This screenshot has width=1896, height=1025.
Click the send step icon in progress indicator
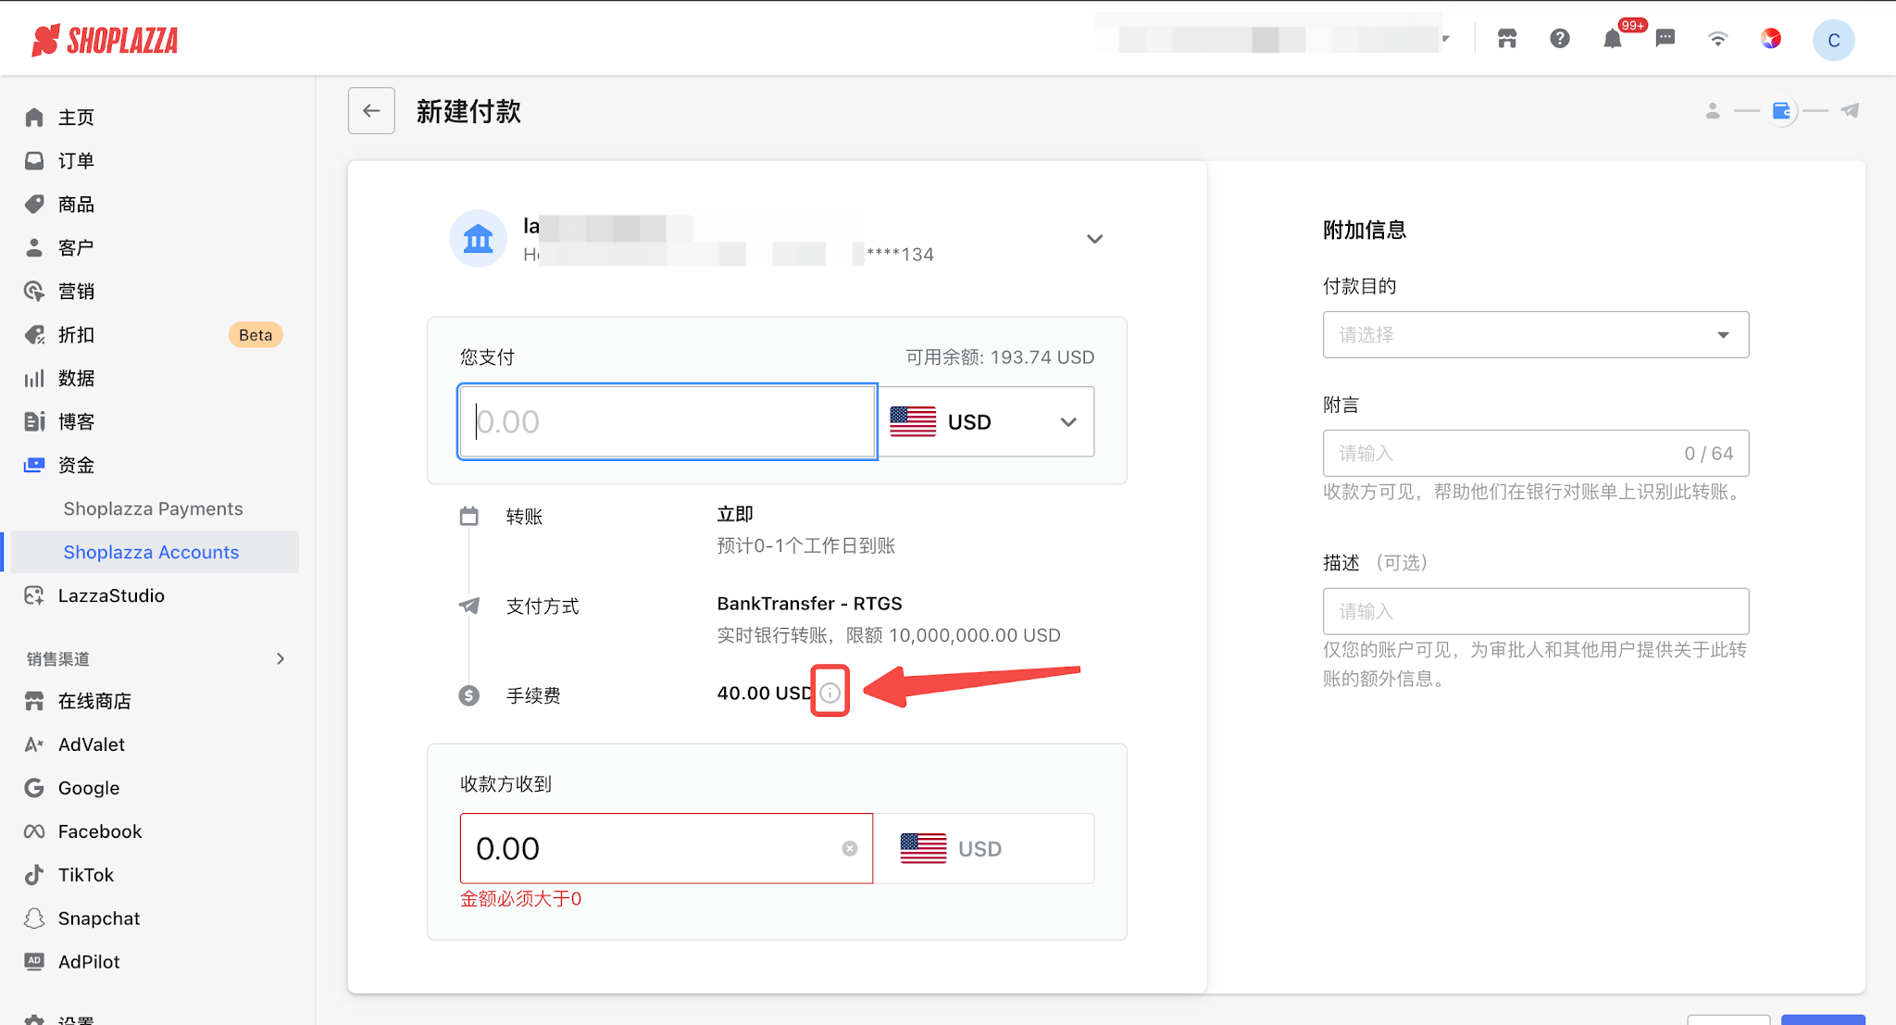(1850, 111)
